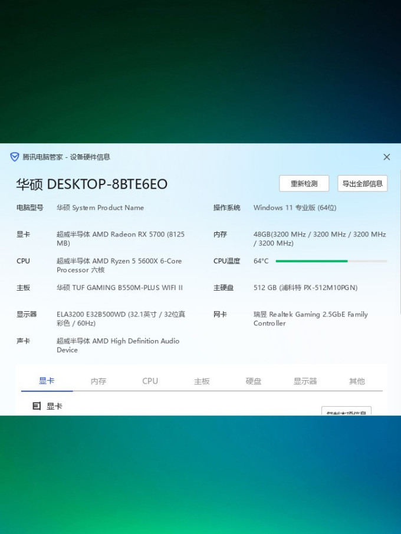Click the 显卡 section heading below tabs
This screenshot has height=534, width=401.
coord(54,406)
